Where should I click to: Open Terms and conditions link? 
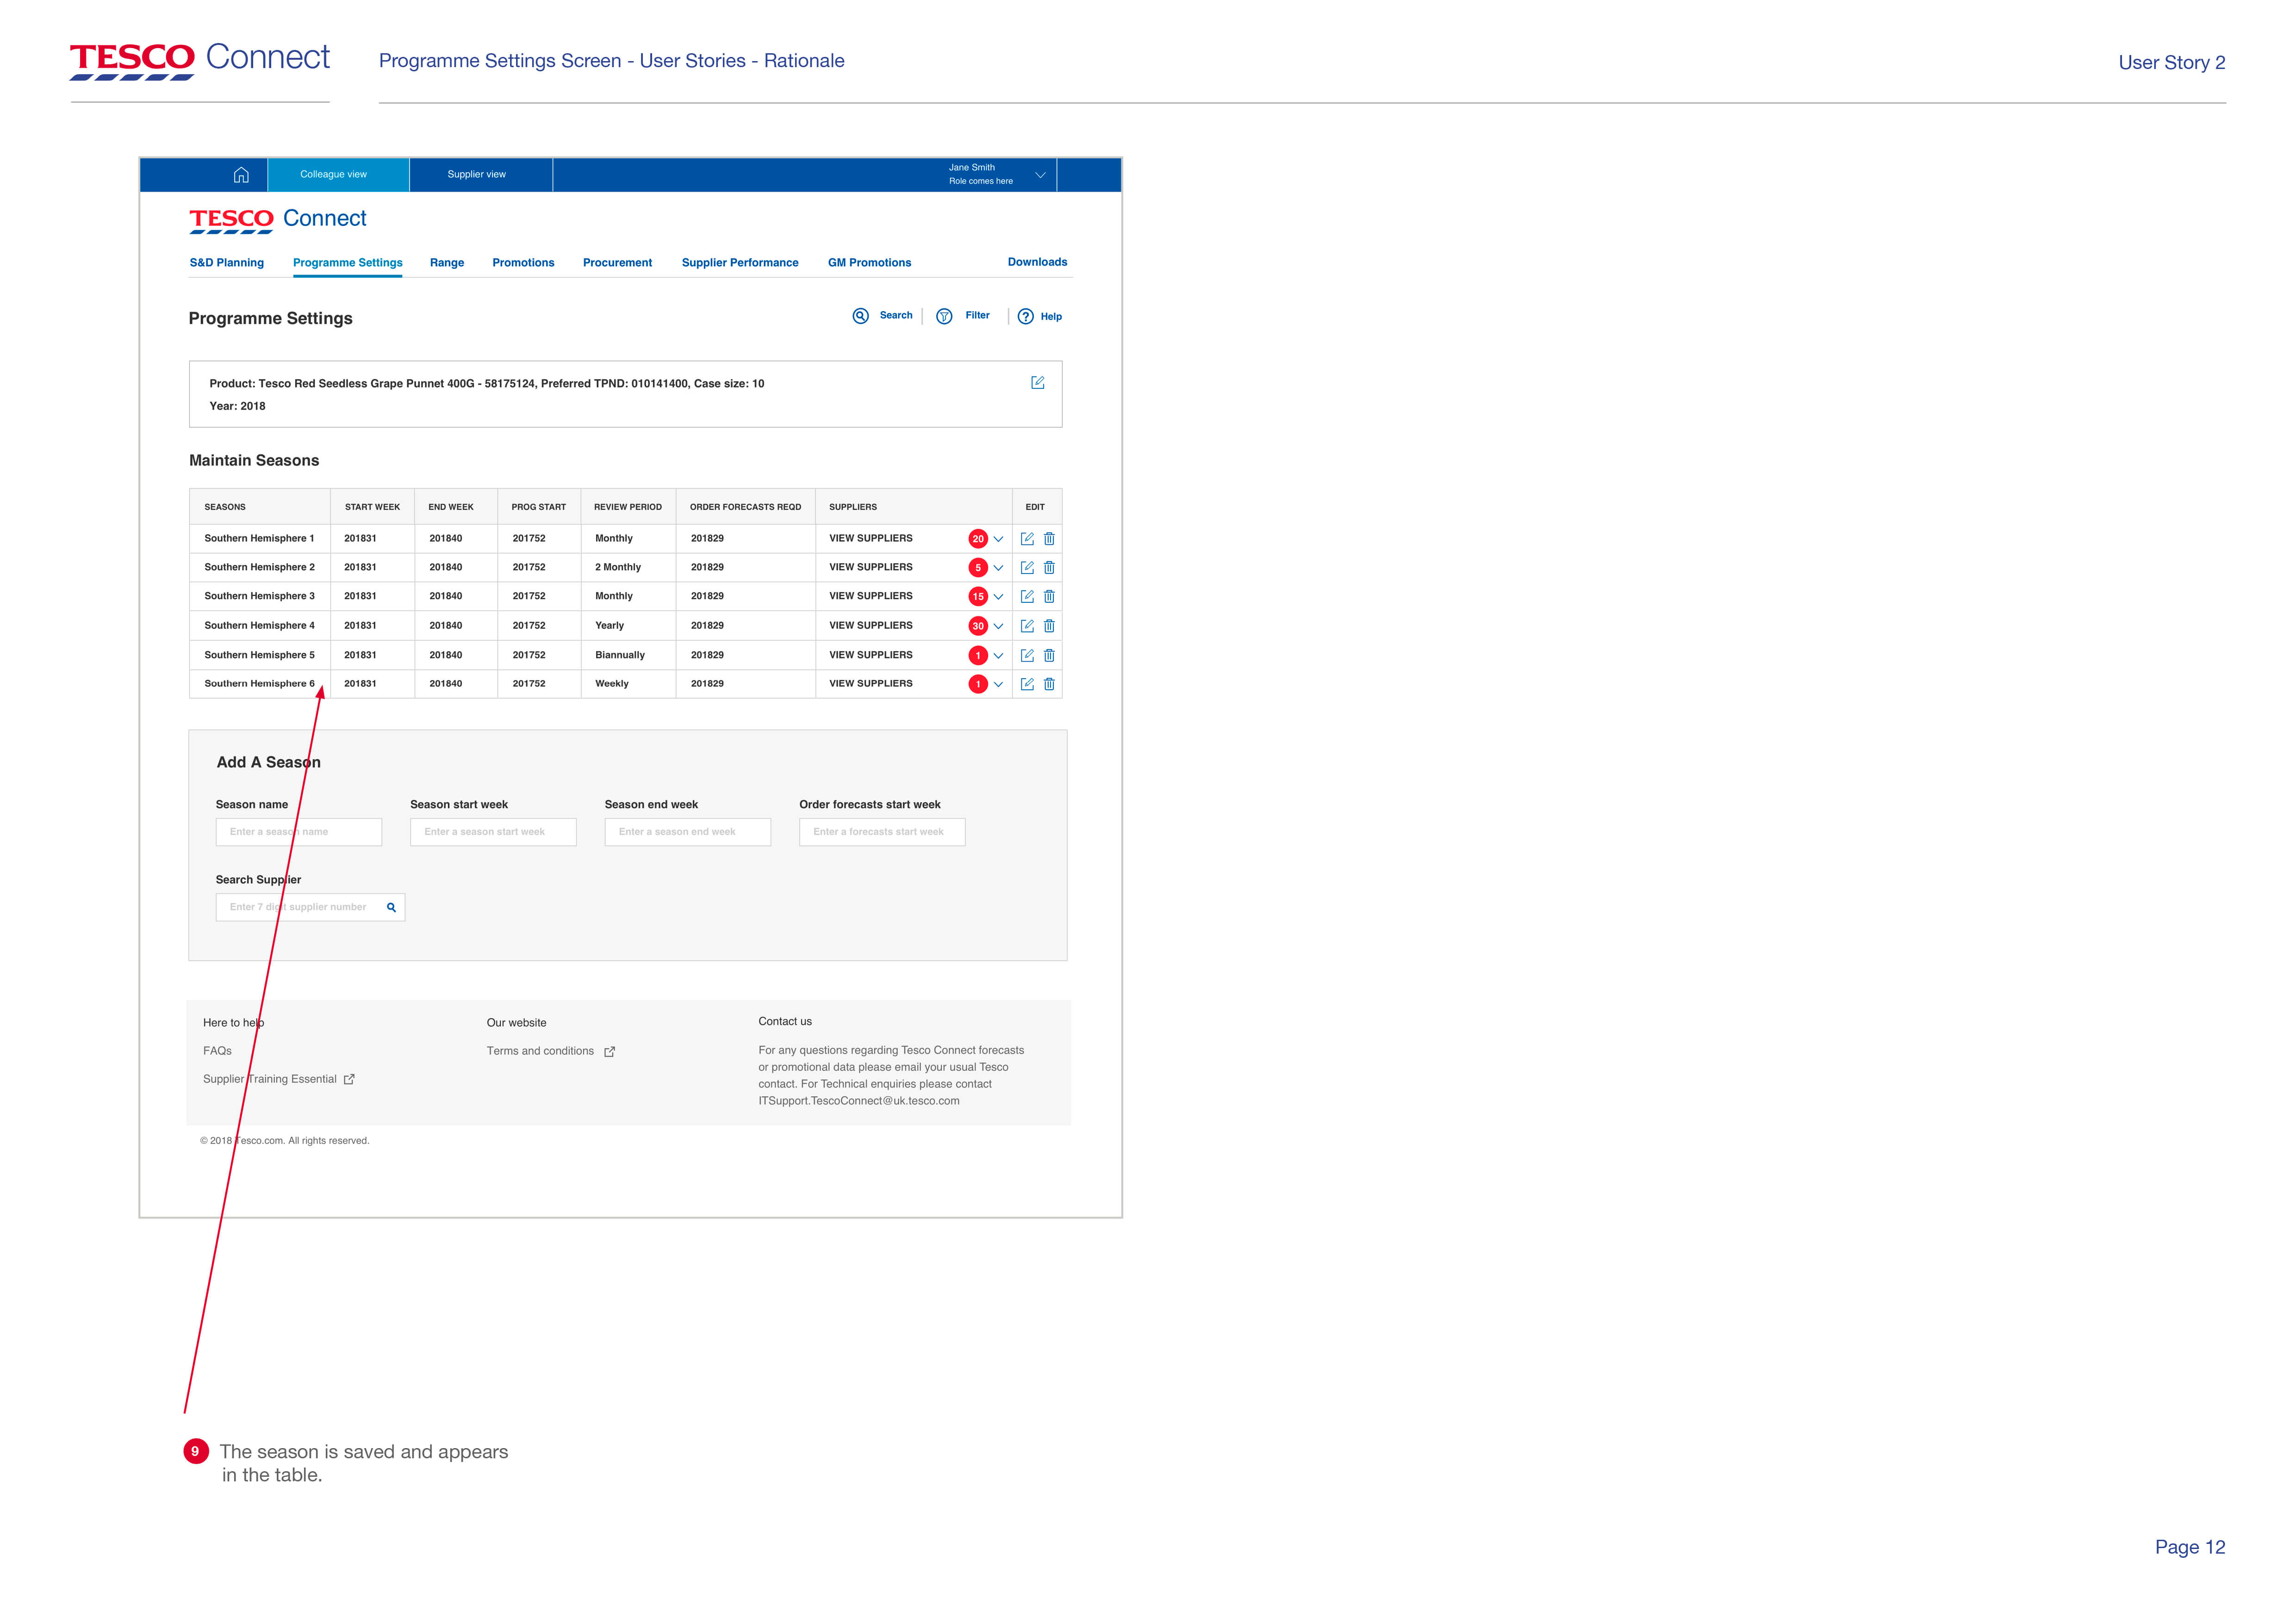tap(540, 1051)
